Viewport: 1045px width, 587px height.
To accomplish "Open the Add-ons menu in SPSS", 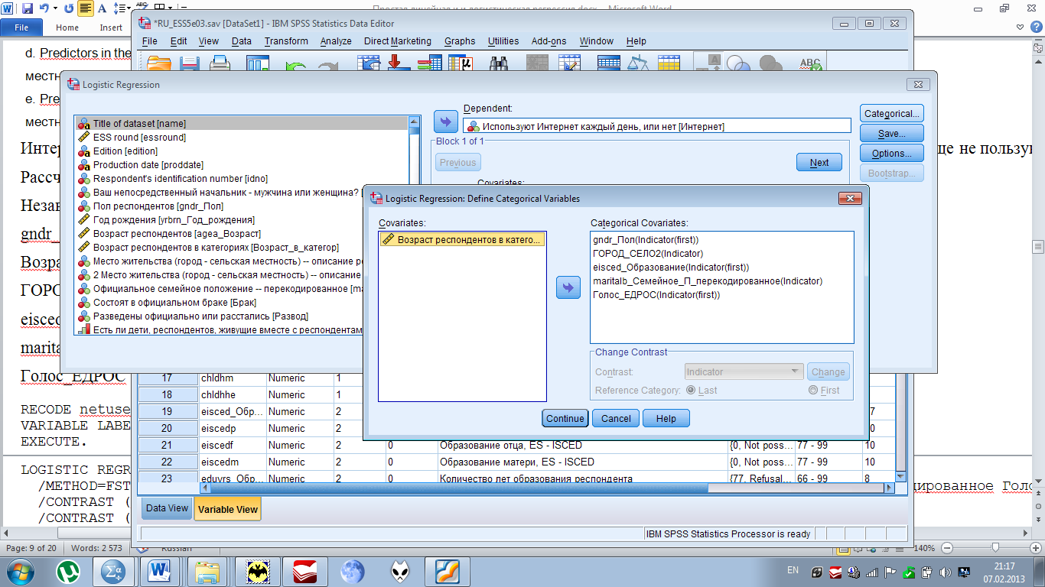I will (549, 41).
